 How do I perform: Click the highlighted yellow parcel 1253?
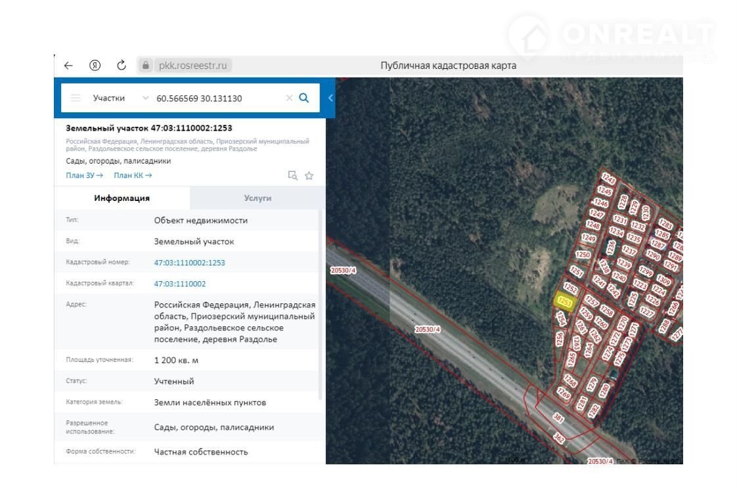pyautogui.click(x=565, y=302)
